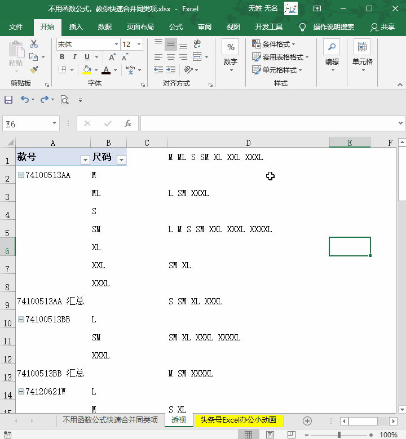Open the Clipboard pane launcher
The height and width of the screenshot is (439, 406).
click(47, 85)
